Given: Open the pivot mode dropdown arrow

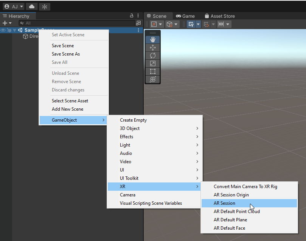Looking at the screenshot, I should [x=160, y=24].
